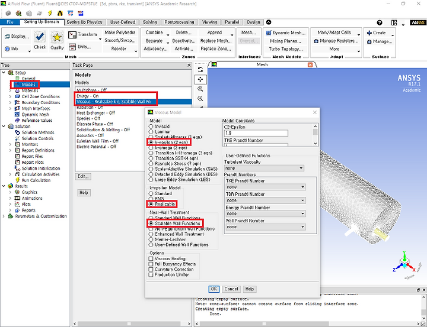Click Make Polyhedra button
The height and width of the screenshot is (327, 427).
tap(120, 33)
